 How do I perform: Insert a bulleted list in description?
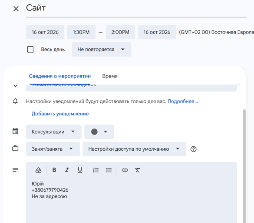click(x=109, y=170)
